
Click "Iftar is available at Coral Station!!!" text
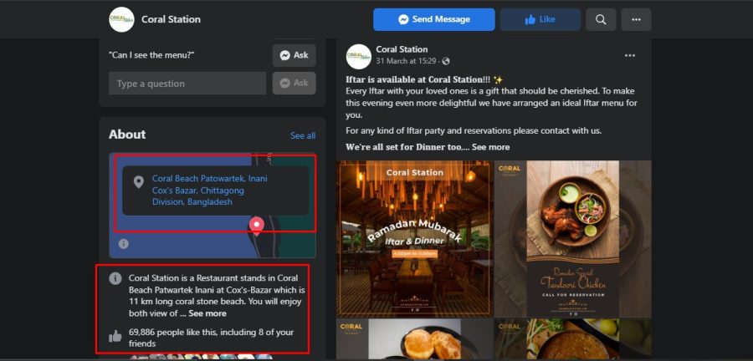pos(417,79)
